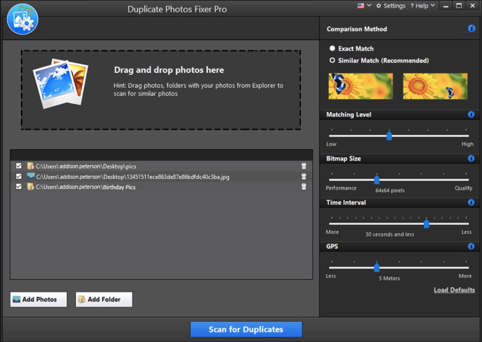The width and height of the screenshot is (482, 342).
Task: Expand the Help menu
Action: [423, 6]
